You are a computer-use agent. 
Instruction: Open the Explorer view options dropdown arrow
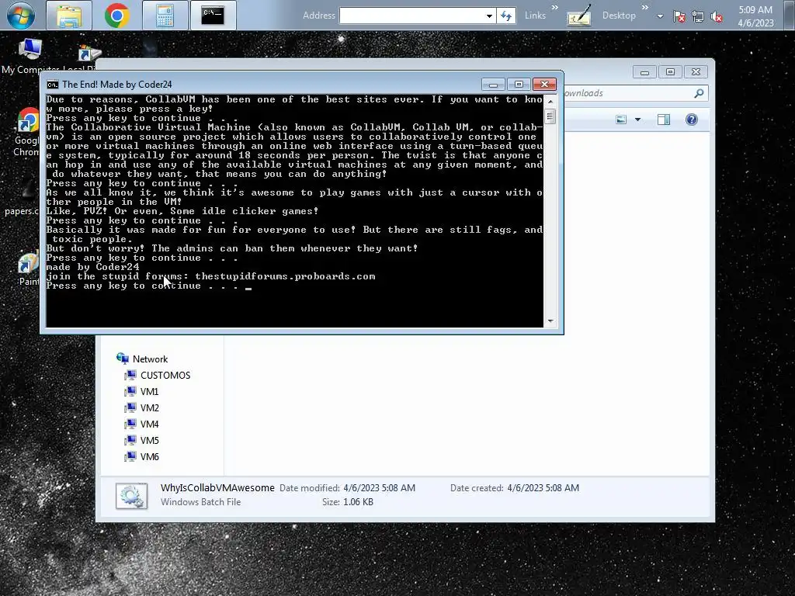point(638,120)
